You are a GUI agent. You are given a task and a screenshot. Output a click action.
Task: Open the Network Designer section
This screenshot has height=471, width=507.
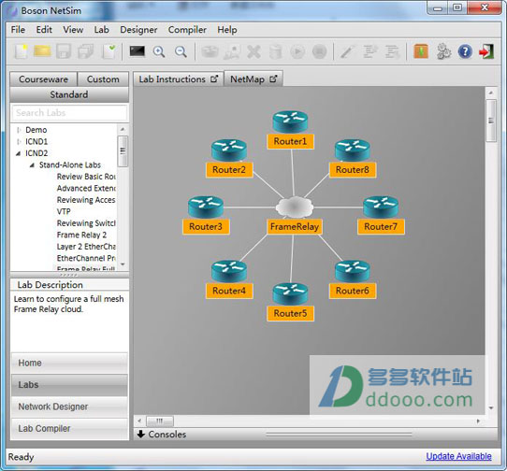69,407
